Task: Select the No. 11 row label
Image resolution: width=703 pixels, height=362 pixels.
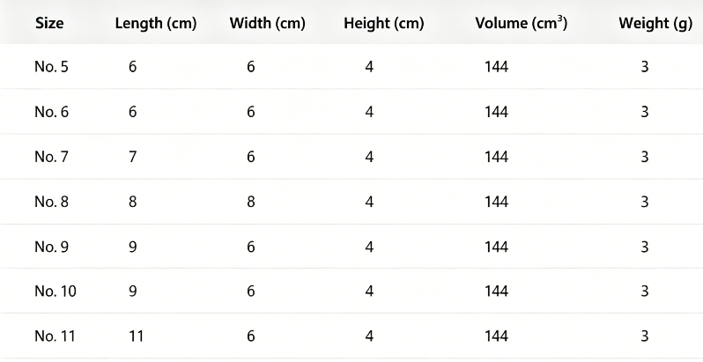Action: pyautogui.click(x=55, y=336)
